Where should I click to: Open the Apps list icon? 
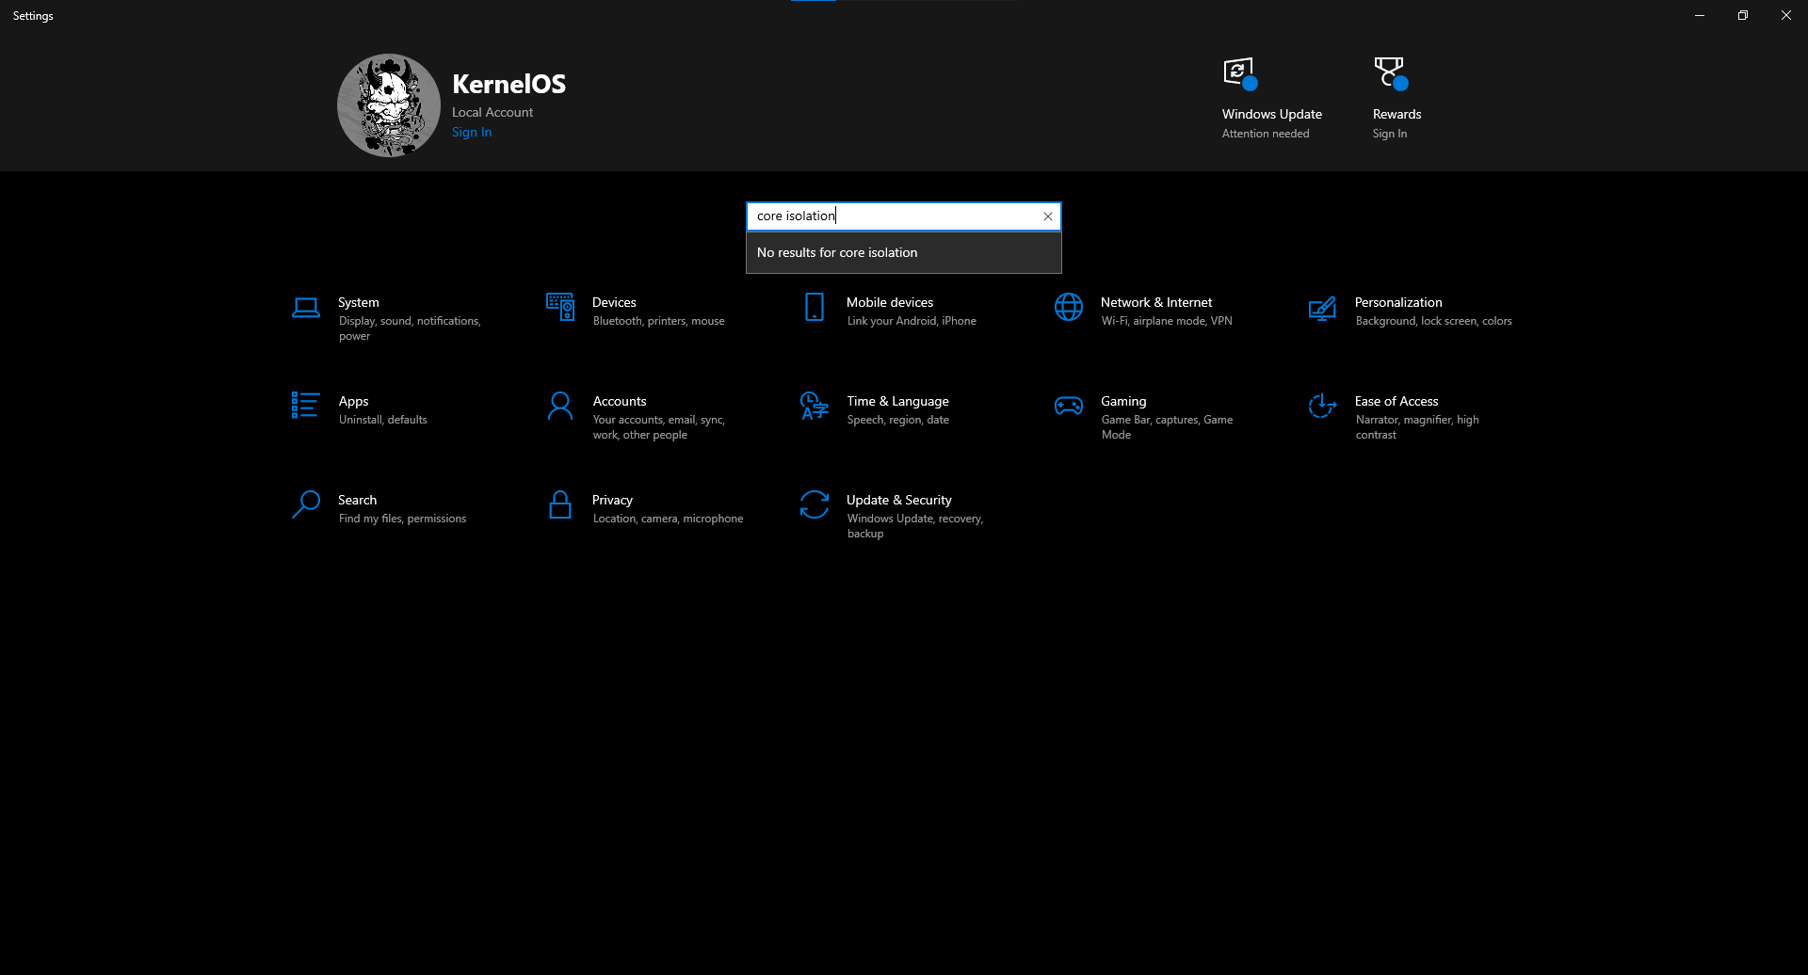305,405
